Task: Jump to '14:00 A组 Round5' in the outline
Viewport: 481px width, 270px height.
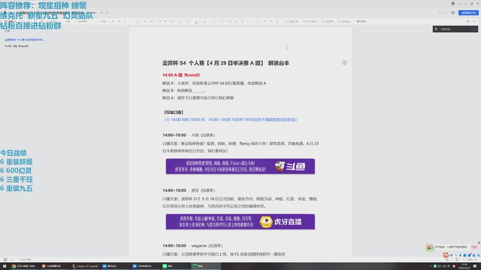Action: point(16,46)
